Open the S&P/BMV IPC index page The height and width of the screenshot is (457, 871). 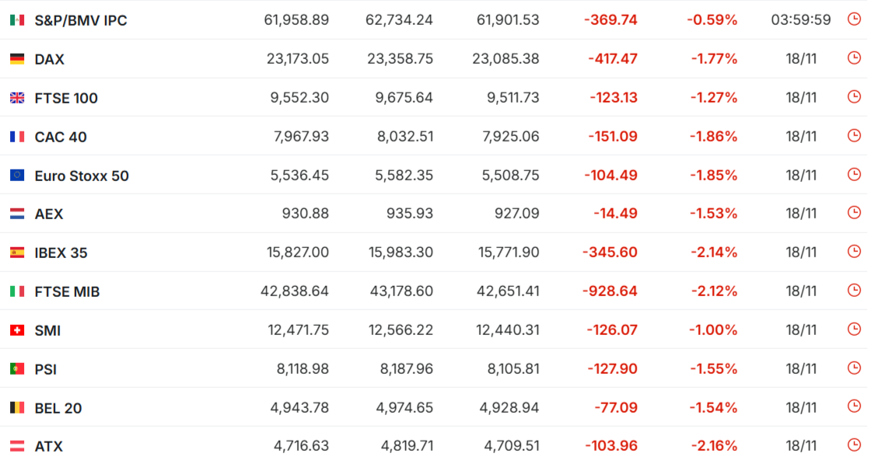(81, 20)
